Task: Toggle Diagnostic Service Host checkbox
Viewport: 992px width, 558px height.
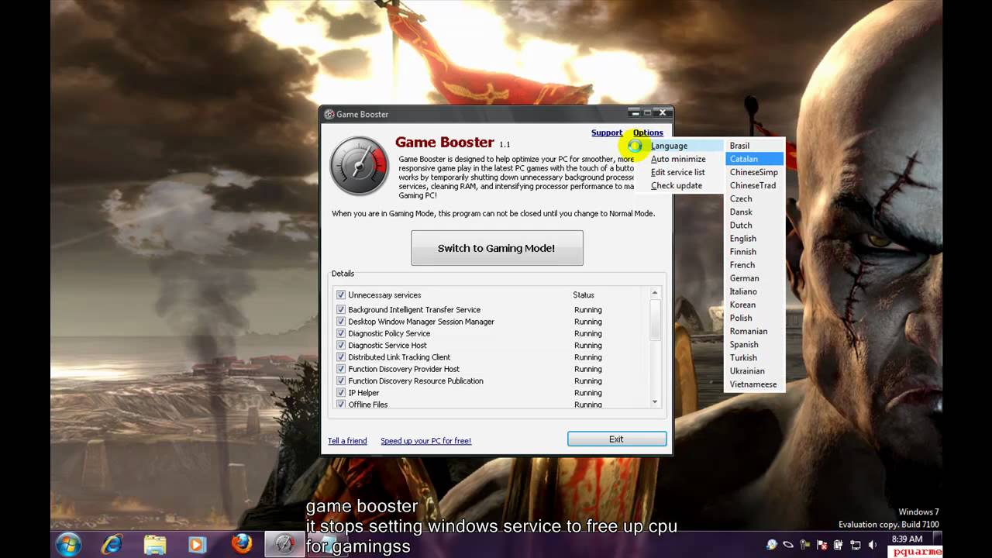Action: pyautogui.click(x=341, y=346)
